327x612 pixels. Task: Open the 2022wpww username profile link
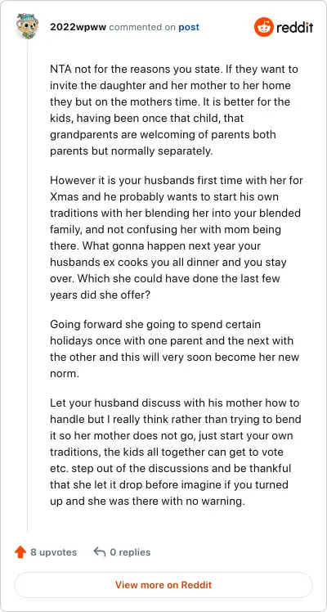point(78,27)
